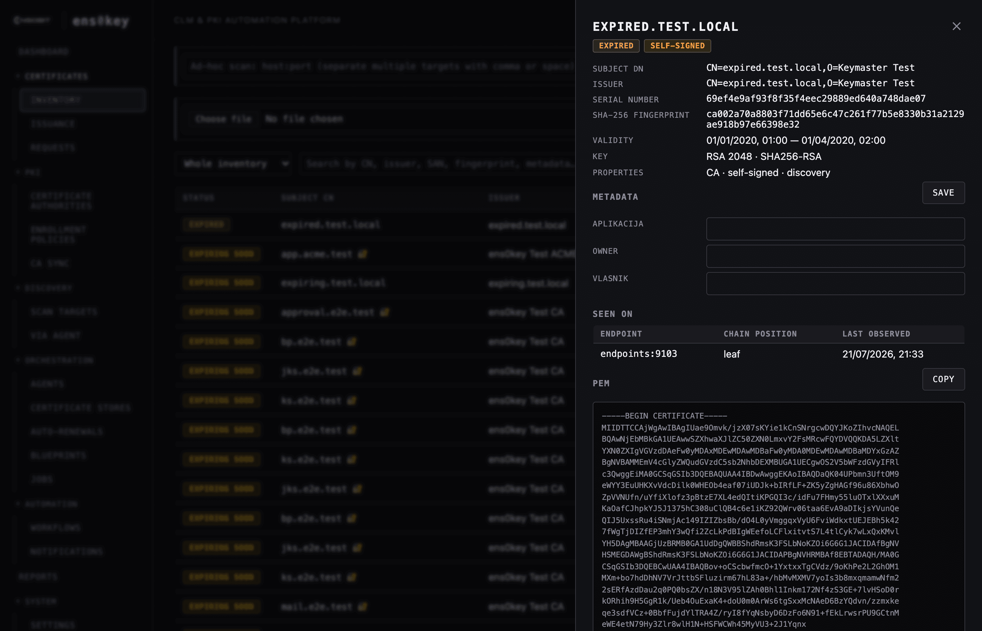Click the CHAIN POSITION column header
The width and height of the screenshot is (982, 631).
point(760,334)
